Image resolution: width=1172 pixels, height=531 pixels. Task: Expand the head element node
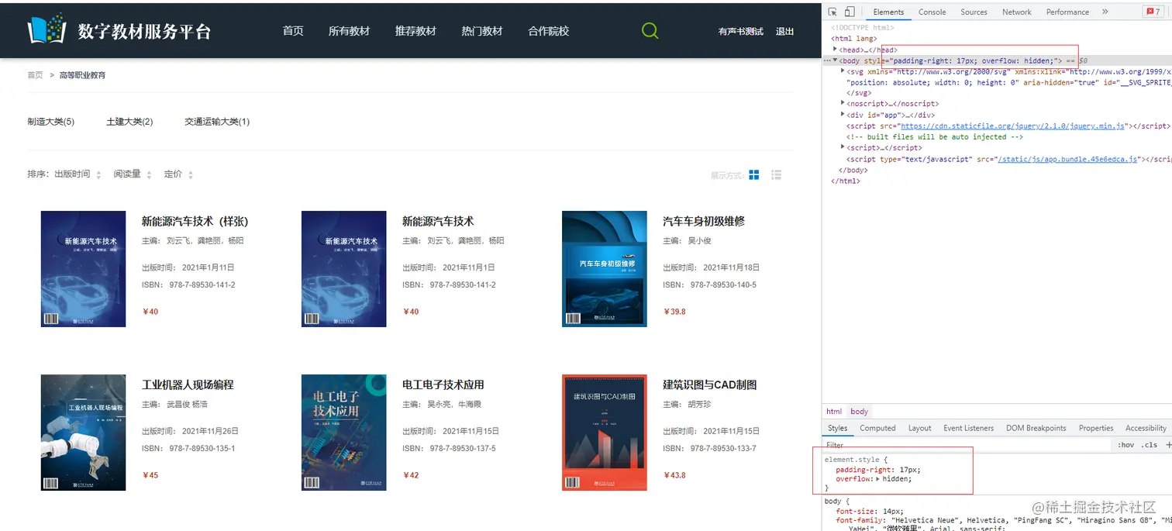pyautogui.click(x=836, y=50)
